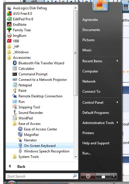Click the power button at menu bottom
129x184 pixels.
[88, 176]
